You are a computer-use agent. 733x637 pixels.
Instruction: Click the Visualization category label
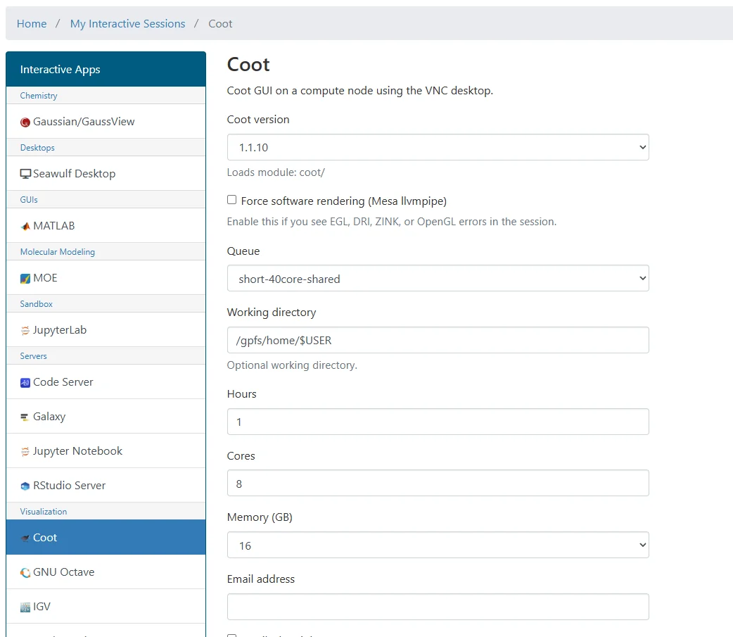click(x=44, y=512)
